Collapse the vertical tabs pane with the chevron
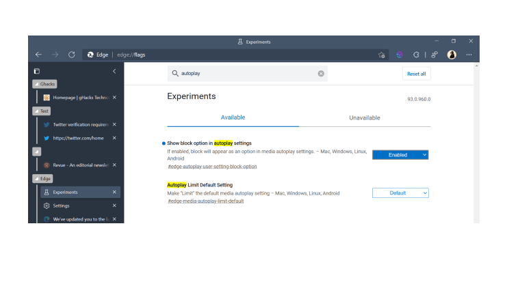This screenshot has height=297, width=507. tap(114, 71)
